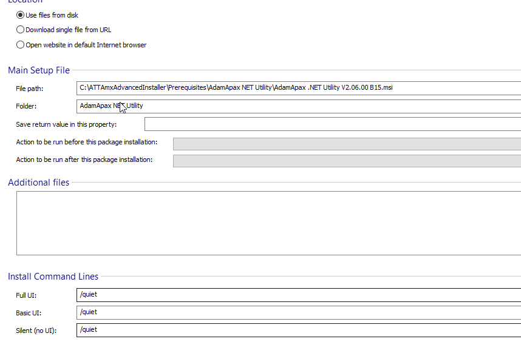Click the 'Install Command Lines' section heading
521x356 pixels.
53,277
